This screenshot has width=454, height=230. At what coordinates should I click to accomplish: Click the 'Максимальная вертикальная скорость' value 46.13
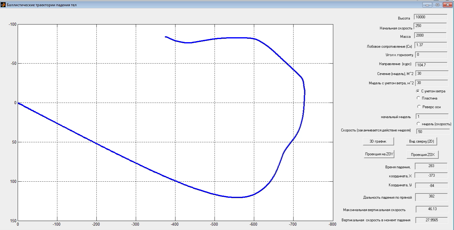pyautogui.click(x=432, y=209)
